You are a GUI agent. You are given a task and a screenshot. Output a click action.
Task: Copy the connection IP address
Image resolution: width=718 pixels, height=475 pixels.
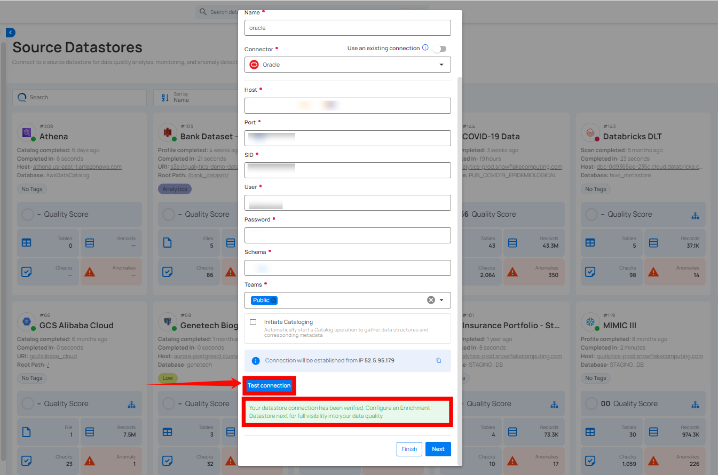point(439,360)
